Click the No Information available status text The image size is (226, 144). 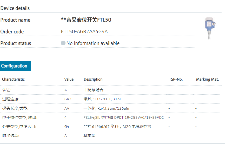[93, 43]
